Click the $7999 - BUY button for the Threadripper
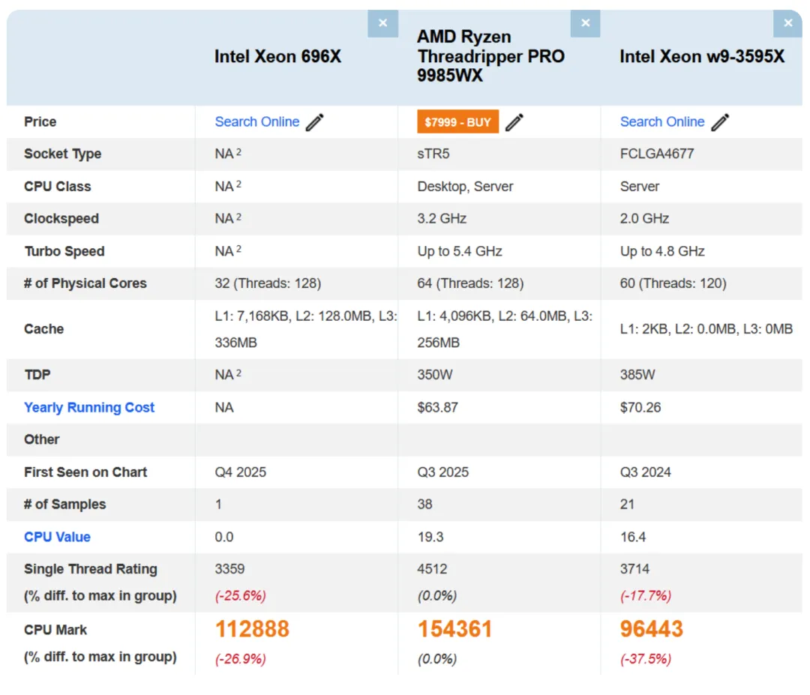810x695 pixels. click(x=457, y=121)
